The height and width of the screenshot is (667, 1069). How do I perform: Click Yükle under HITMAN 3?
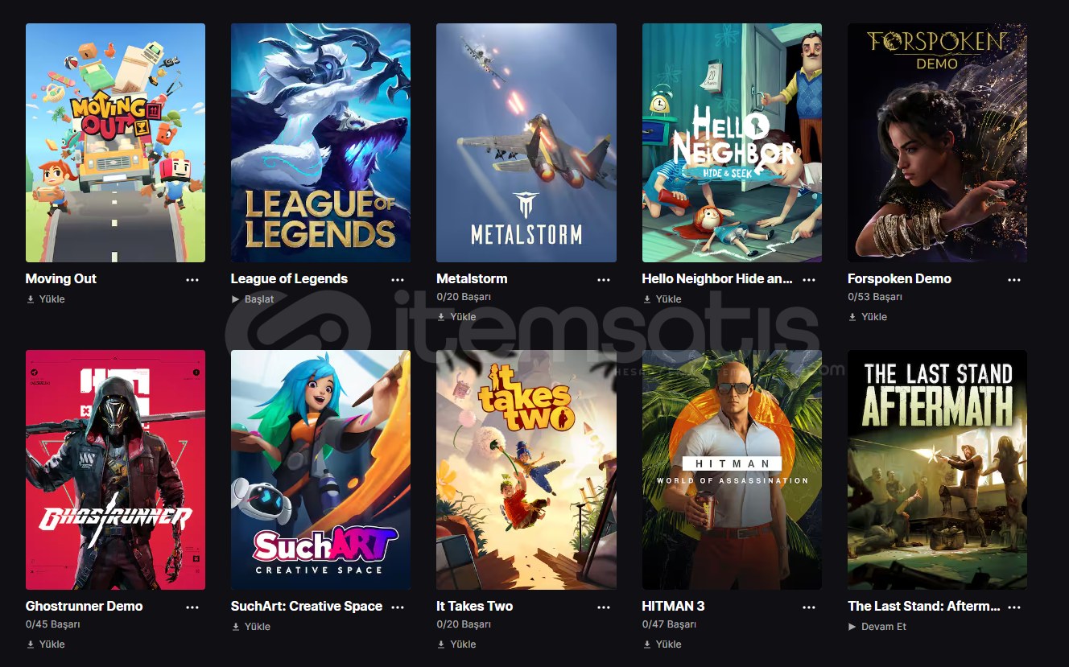point(668,644)
